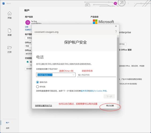Select the 呼叫我 radio option
151x133 pixels.
click(37, 87)
